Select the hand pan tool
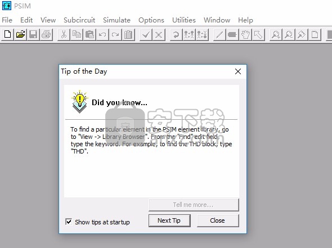 pyautogui.click(x=245, y=34)
